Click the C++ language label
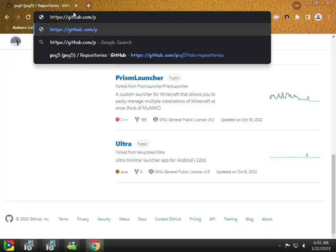Image resolution: width=336 pixels, height=252 pixels. click(122, 119)
